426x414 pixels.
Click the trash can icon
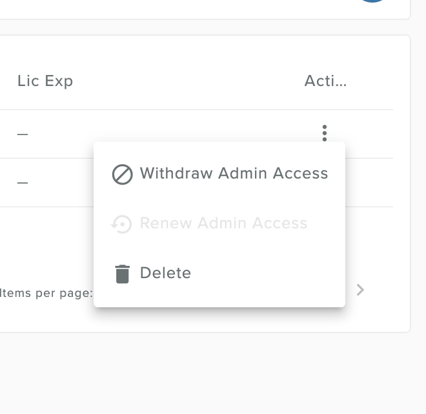122,274
